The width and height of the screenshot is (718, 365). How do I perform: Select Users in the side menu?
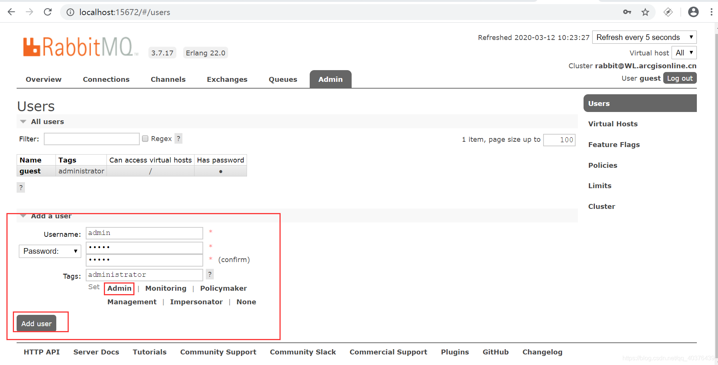[x=640, y=103]
